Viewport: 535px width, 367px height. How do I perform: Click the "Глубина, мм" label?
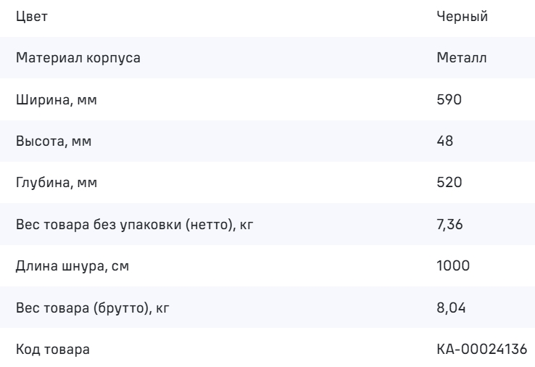coord(56,183)
